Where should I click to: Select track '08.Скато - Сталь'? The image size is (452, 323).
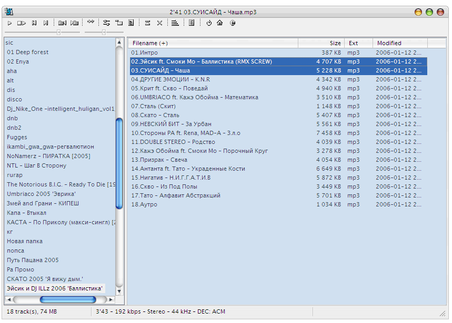click(278, 115)
